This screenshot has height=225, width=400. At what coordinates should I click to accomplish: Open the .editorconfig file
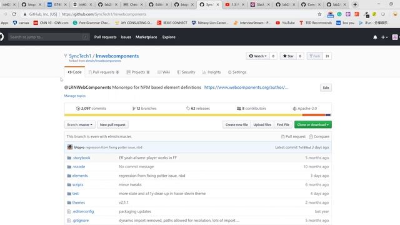[x=83, y=211]
